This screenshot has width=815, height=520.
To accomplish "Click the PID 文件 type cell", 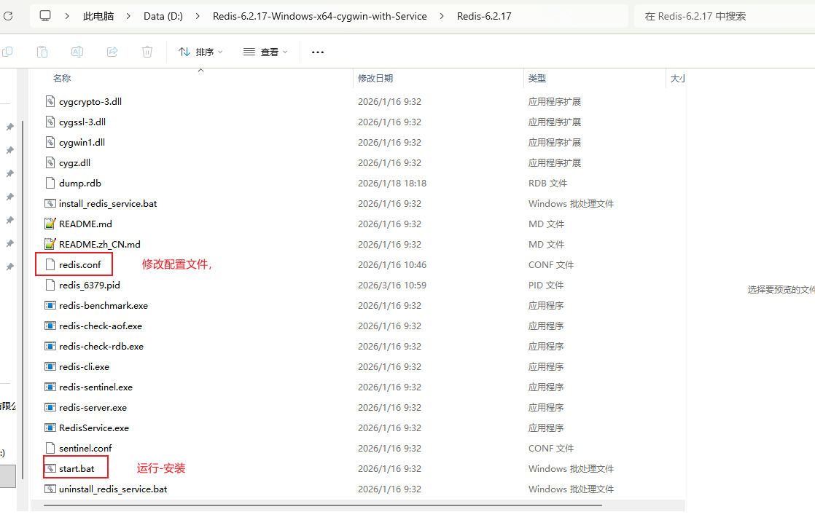I will (x=546, y=285).
